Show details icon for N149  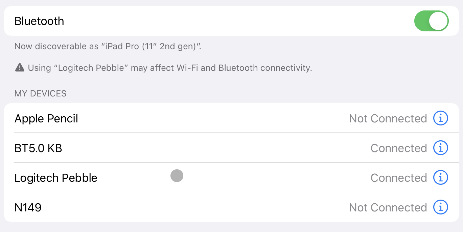pyautogui.click(x=441, y=207)
